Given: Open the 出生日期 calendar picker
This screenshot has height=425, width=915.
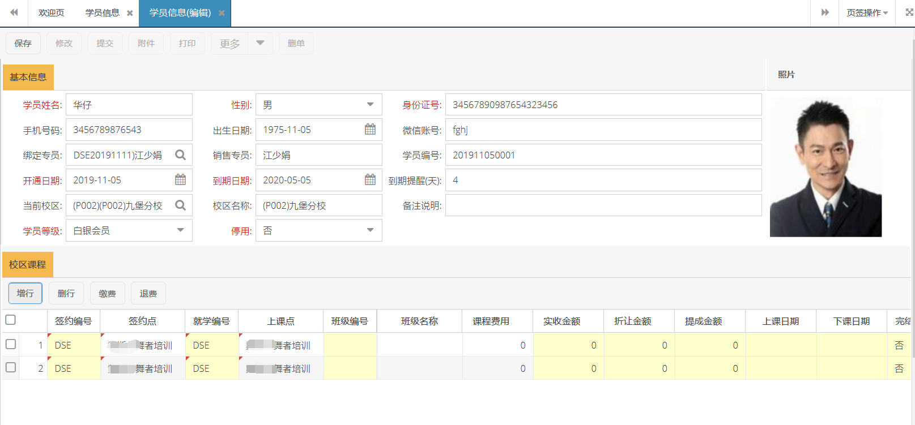Looking at the screenshot, I should (x=370, y=130).
